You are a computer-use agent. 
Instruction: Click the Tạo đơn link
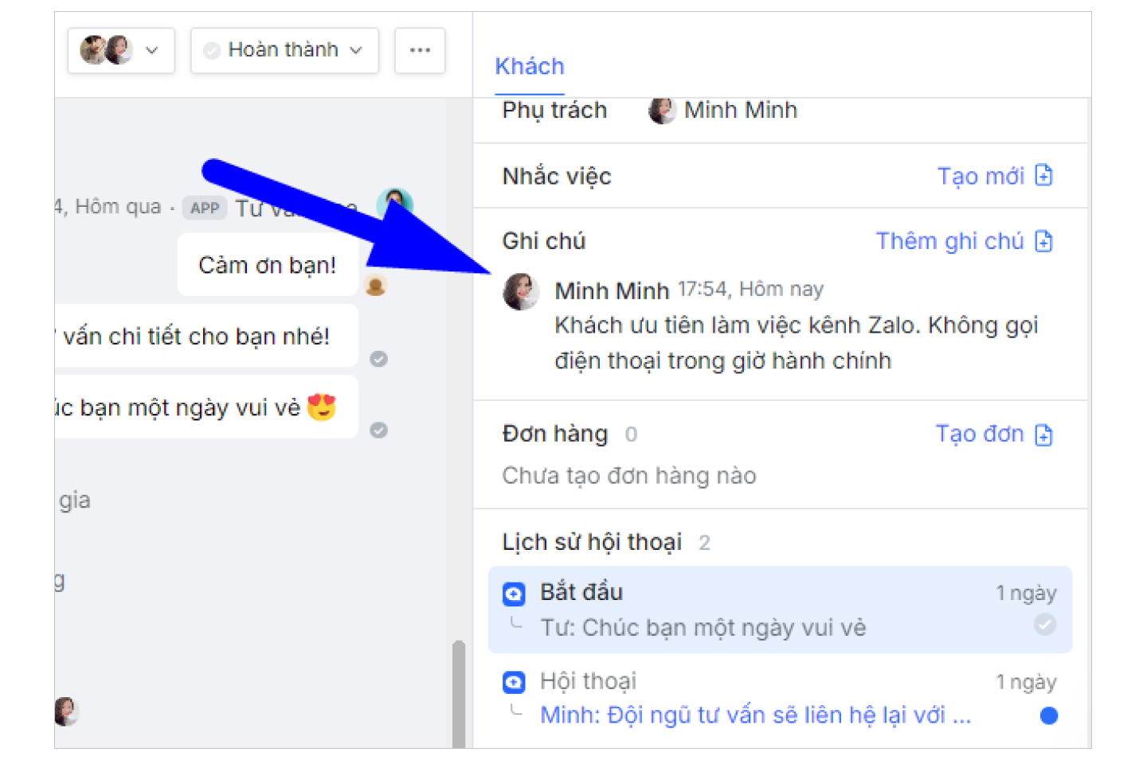coord(979,434)
